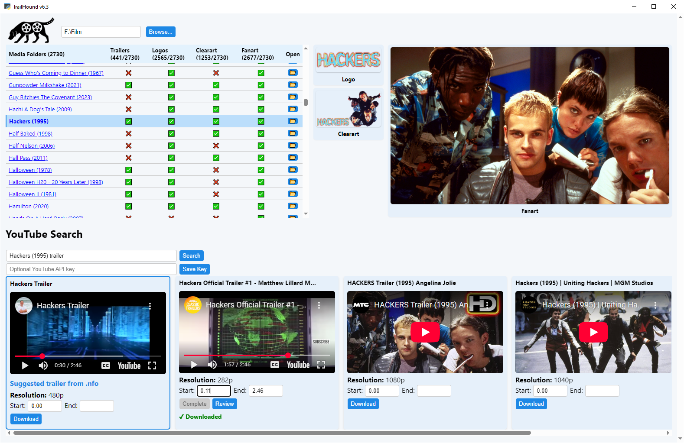Click the TrailHound dog logo
684x443 pixels.
(31, 31)
